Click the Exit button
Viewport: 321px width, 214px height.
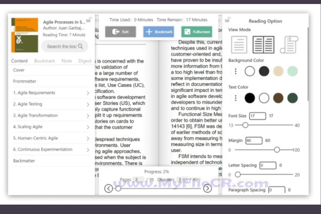[120, 32]
